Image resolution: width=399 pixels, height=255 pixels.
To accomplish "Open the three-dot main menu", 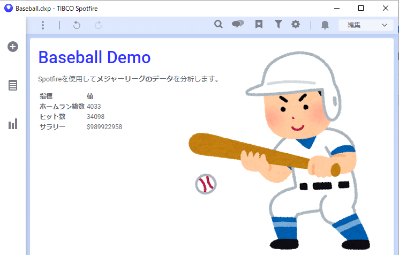I will (x=43, y=25).
